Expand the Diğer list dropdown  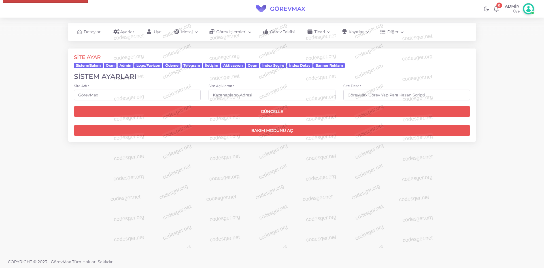click(392, 32)
